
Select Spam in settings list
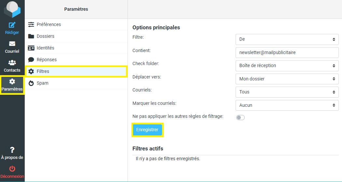[x=76, y=83]
